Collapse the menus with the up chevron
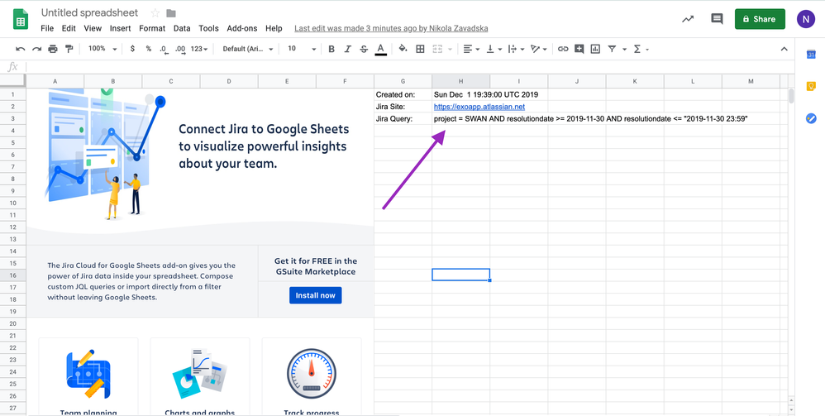The image size is (825, 416). point(784,49)
